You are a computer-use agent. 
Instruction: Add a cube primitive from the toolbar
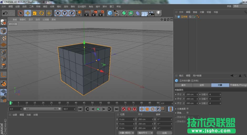(x=110, y=13)
